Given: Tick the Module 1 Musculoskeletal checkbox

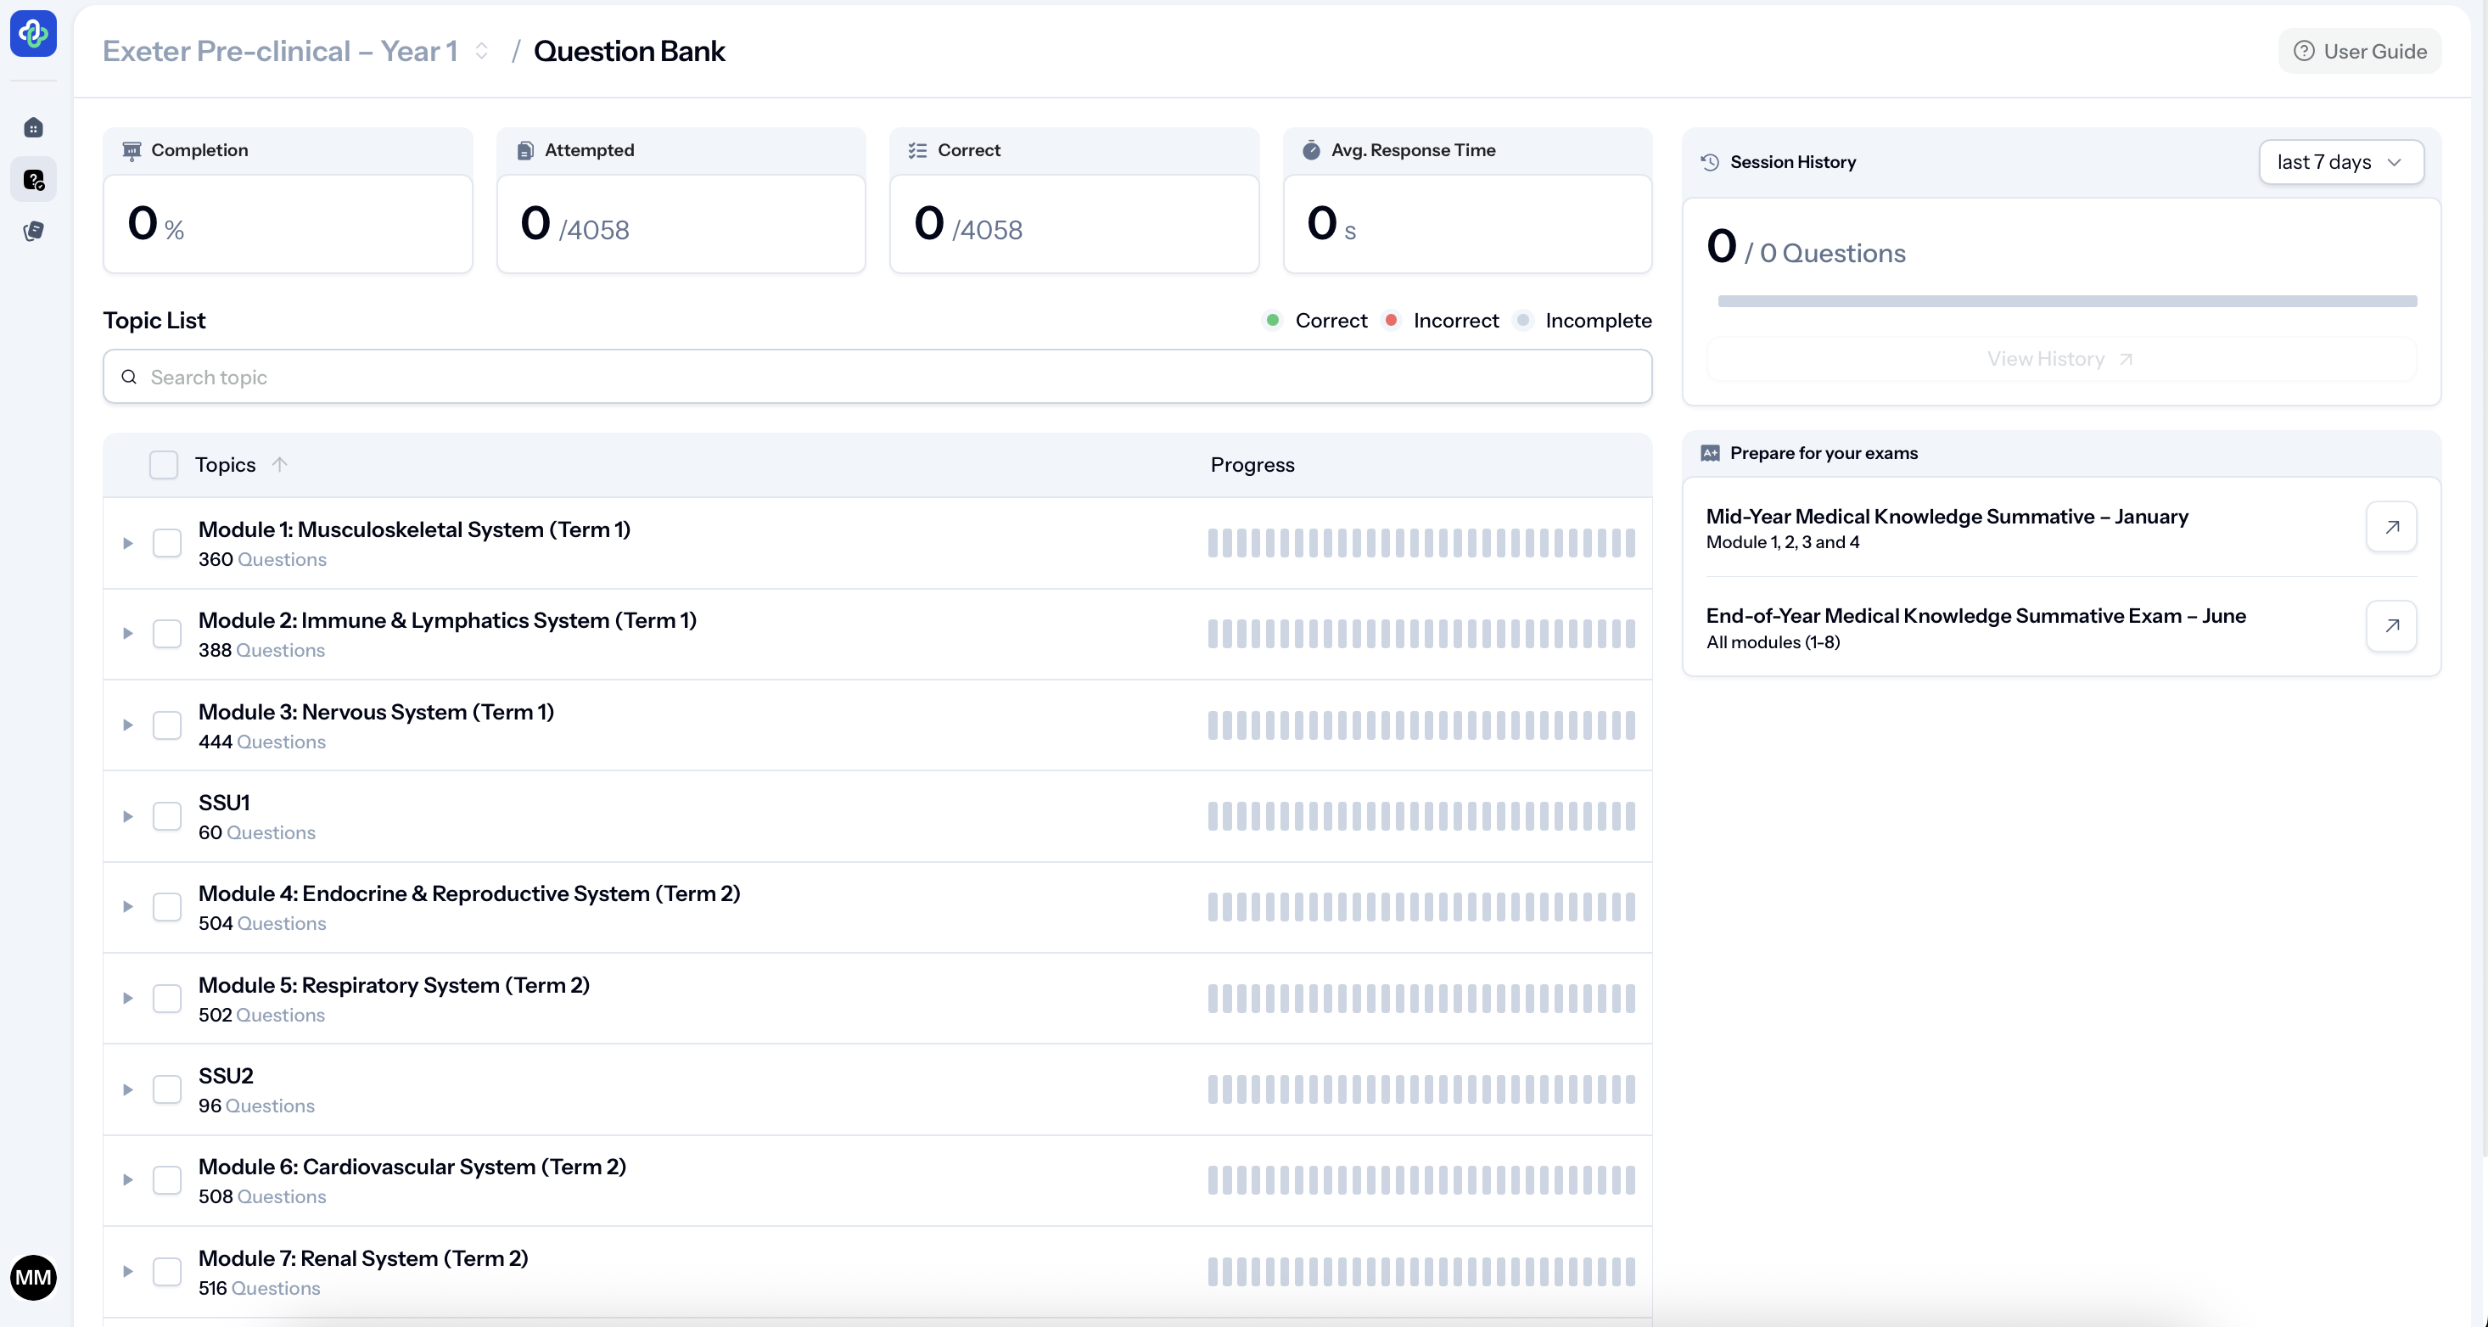Looking at the screenshot, I should click(x=166, y=543).
